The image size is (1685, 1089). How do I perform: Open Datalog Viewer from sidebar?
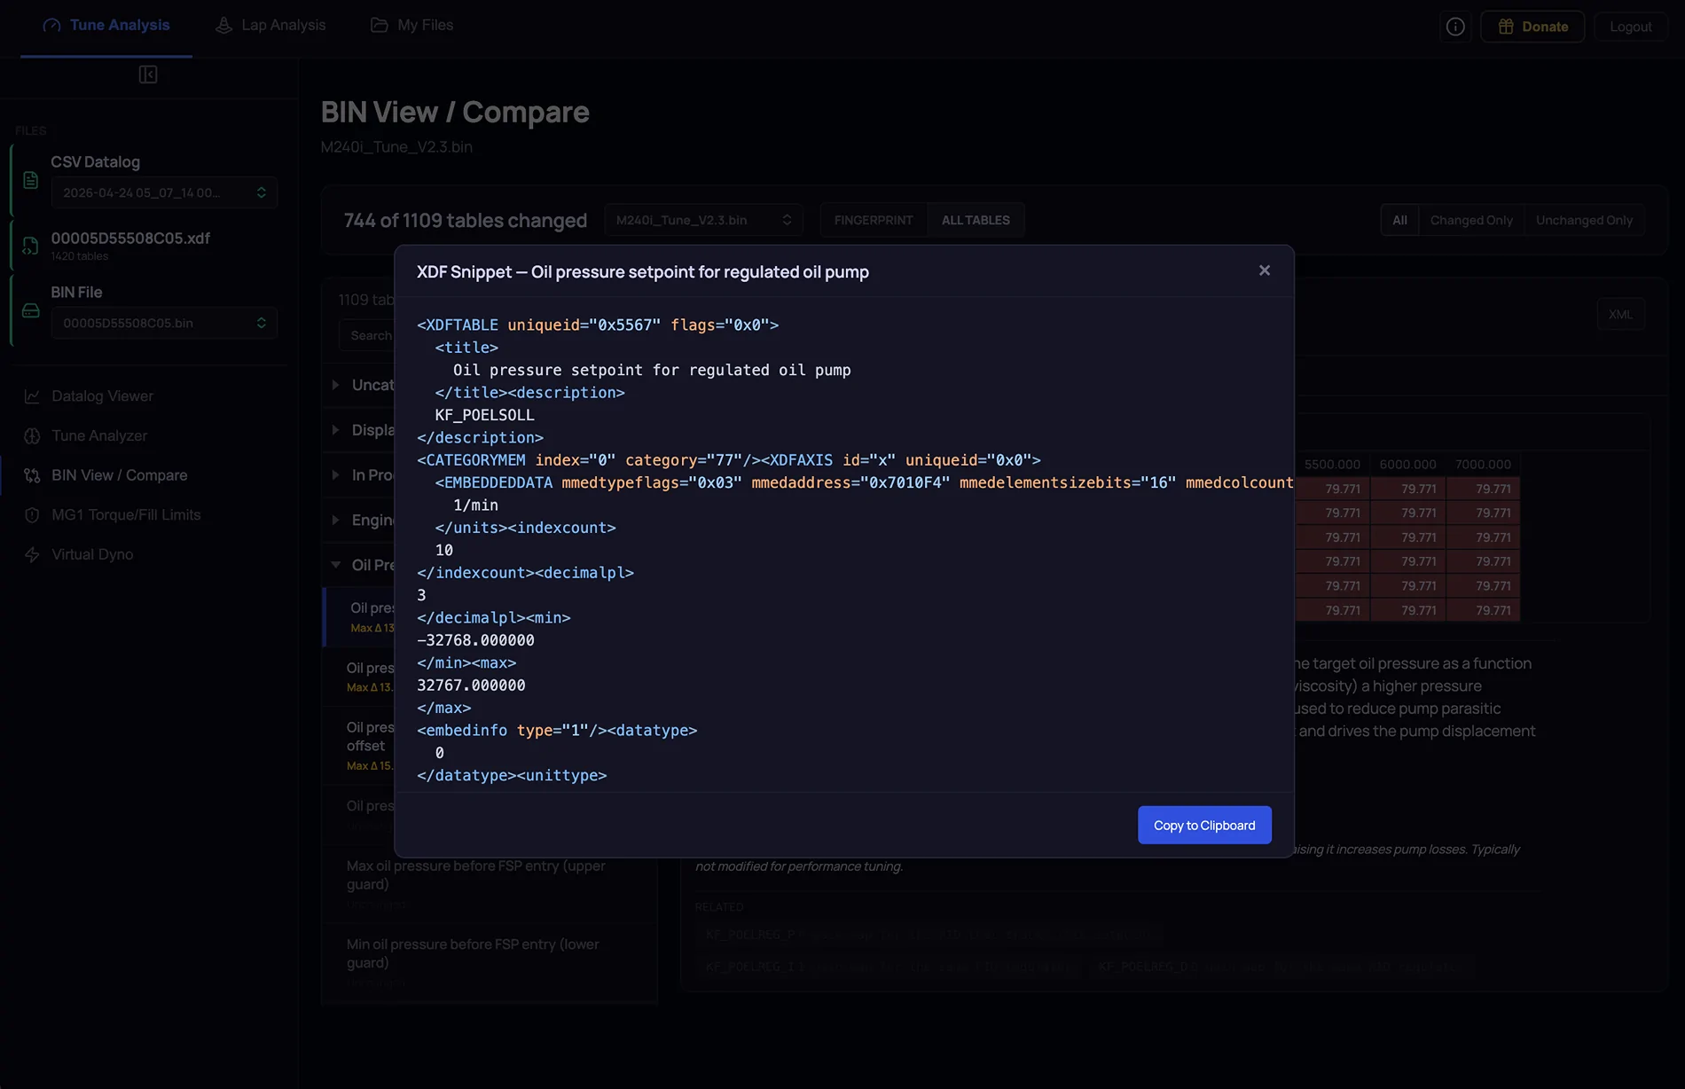(102, 396)
